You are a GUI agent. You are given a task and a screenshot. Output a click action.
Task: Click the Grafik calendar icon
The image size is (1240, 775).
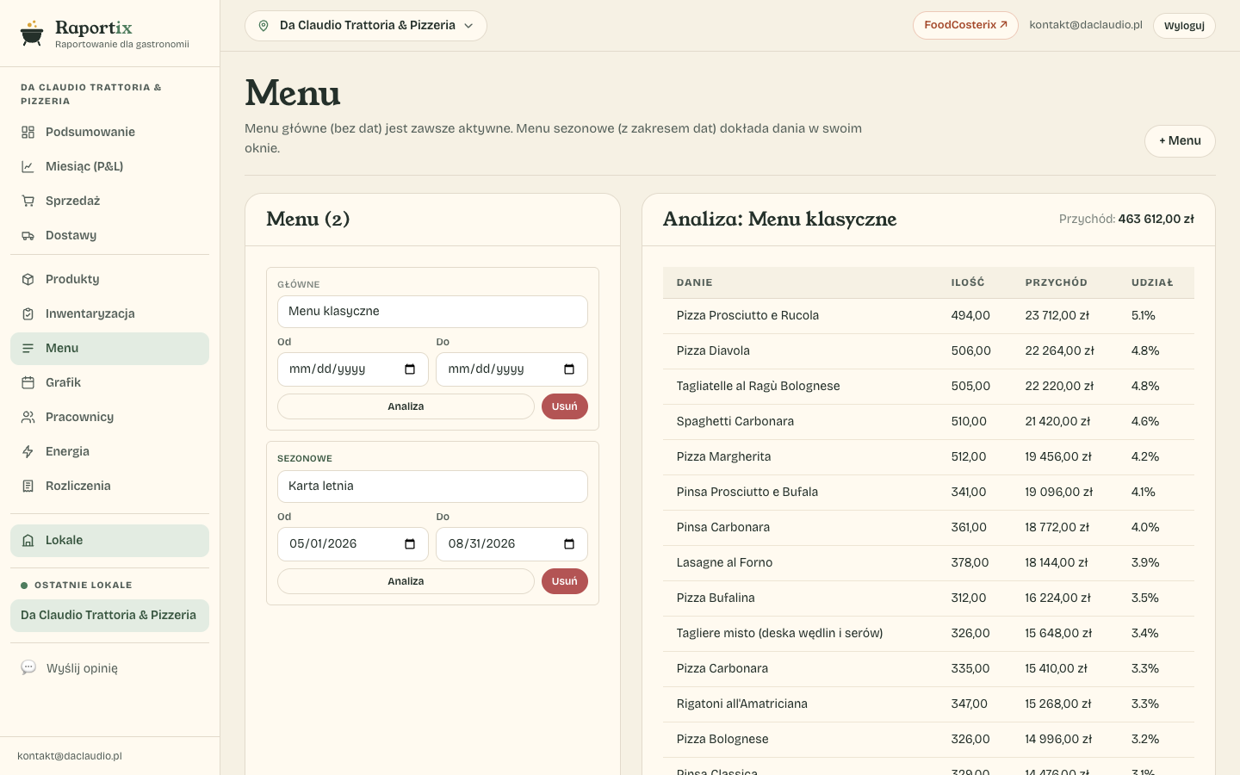tap(28, 382)
